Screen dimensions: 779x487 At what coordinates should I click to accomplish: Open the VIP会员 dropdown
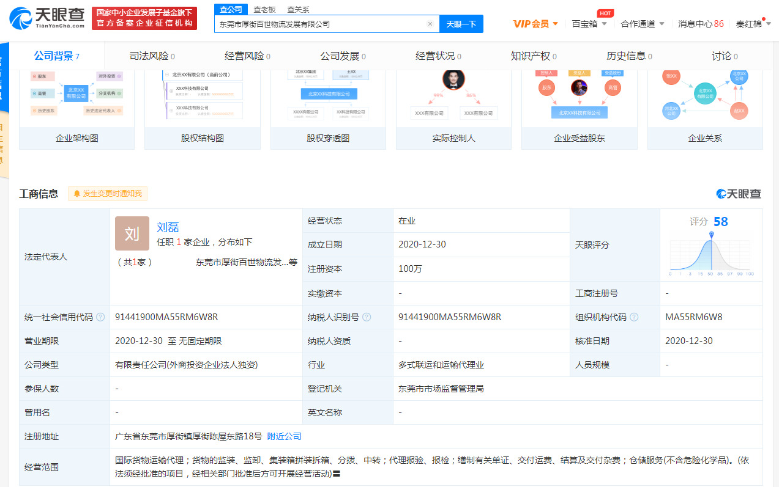[x=536, y=24]
